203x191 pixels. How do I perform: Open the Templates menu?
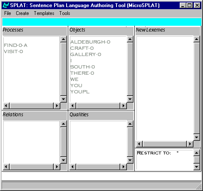tap(44, 13)
